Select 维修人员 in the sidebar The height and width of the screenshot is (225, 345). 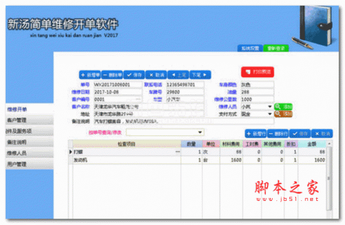pyautogui.click(x=29, y=153)
